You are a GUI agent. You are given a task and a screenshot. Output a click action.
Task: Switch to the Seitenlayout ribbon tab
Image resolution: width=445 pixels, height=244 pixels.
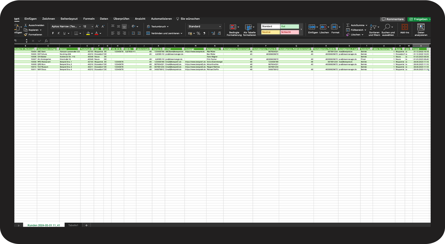(69, 19)
